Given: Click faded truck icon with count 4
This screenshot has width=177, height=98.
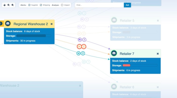Looking at the screenshot, I should [x=75, y=64].
